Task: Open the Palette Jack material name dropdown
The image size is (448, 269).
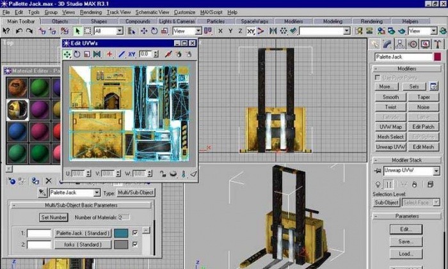Action: [x=97, y=192]
